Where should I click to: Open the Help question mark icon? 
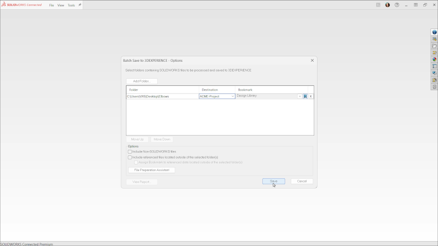click(x=397, y=5)
